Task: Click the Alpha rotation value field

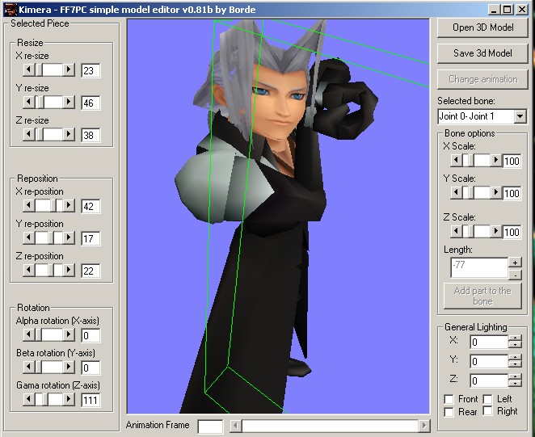Action: point(91,336)
